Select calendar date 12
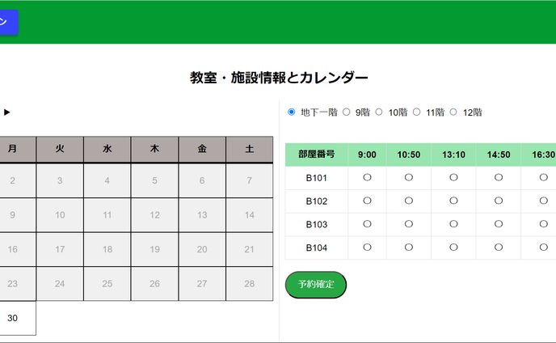 click(x=154, y=215)
